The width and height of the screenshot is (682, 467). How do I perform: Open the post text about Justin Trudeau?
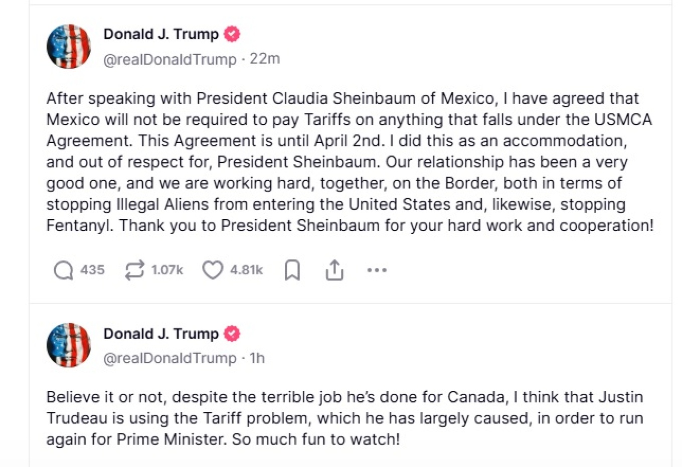(345, 418)
